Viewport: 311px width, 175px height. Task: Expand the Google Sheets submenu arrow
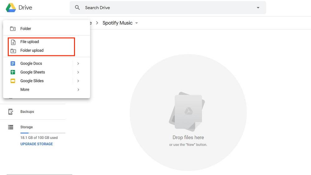78,72
